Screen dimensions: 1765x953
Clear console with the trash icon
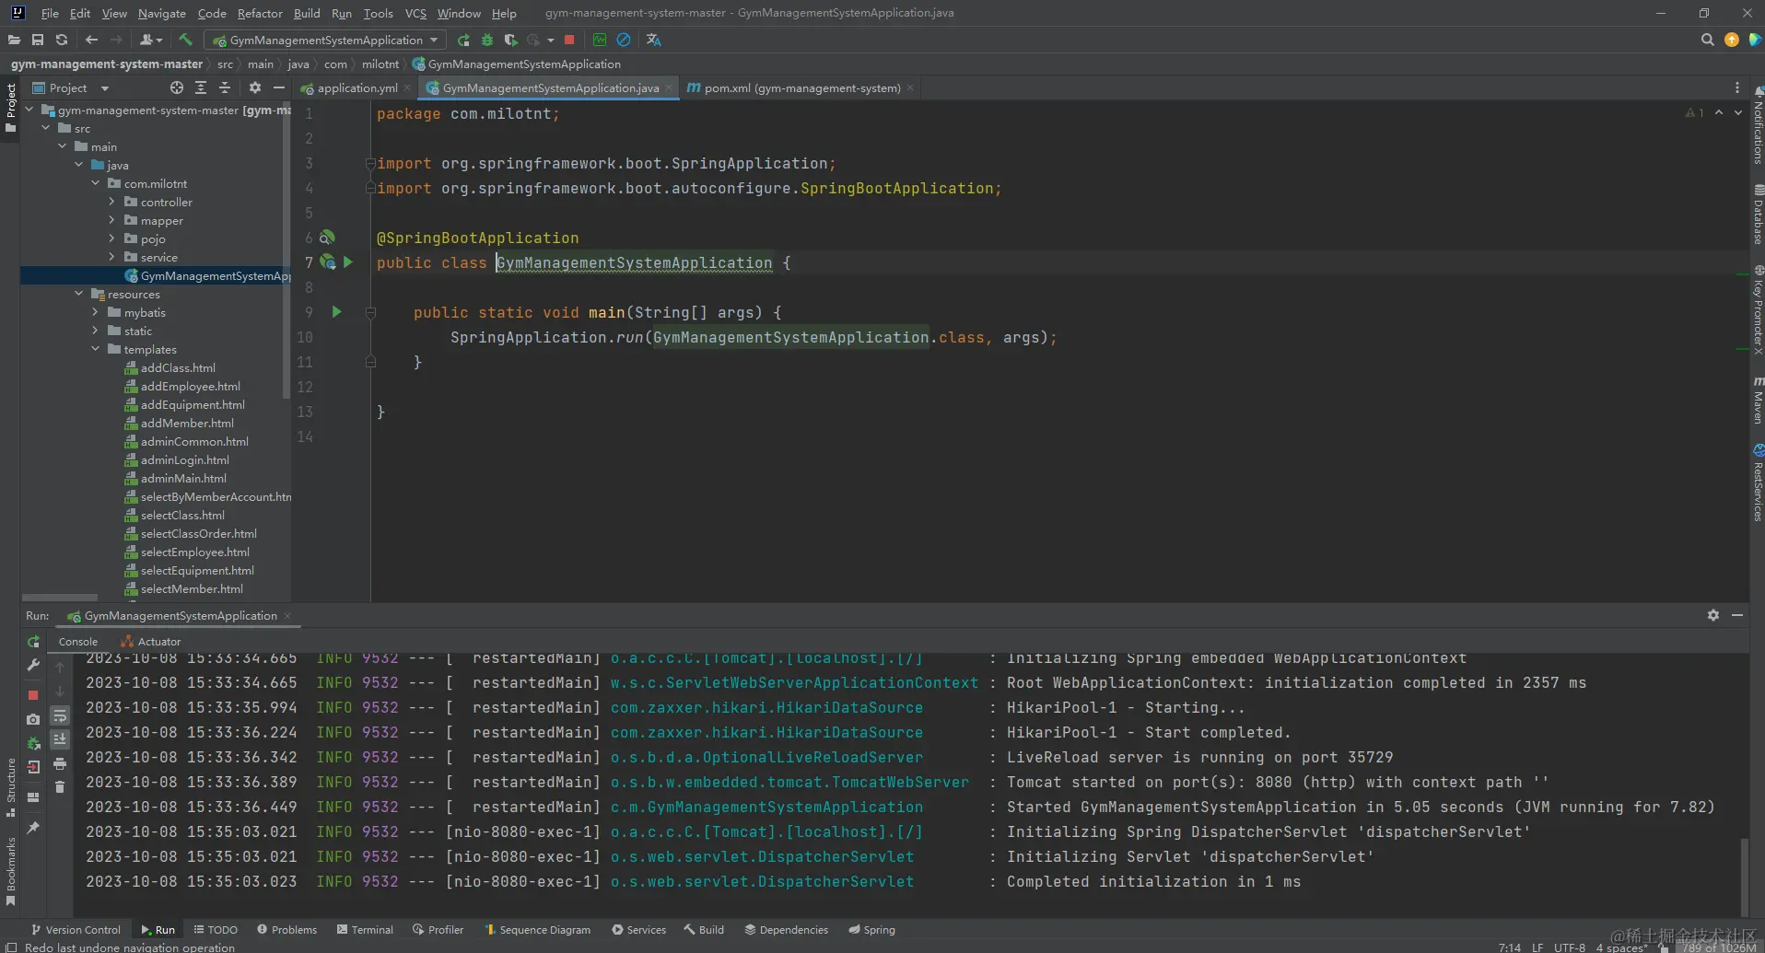(60, 787)
